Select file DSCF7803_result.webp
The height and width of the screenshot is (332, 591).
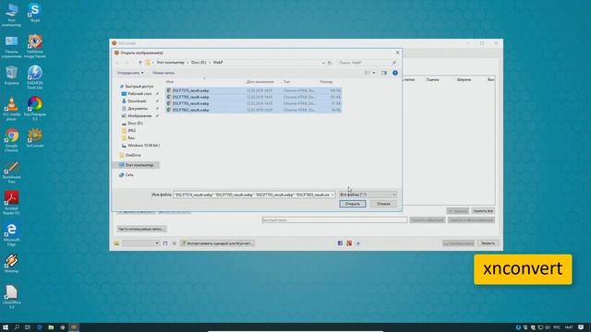pyautogui.click(x=253, y=110)
